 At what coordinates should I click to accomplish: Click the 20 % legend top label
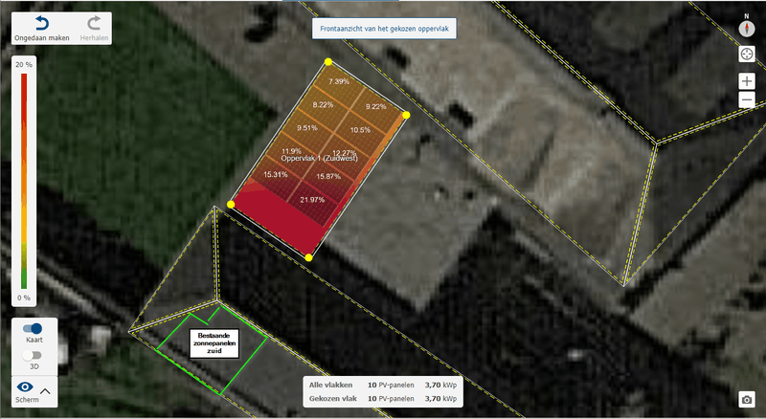click(x=24, y=64)
